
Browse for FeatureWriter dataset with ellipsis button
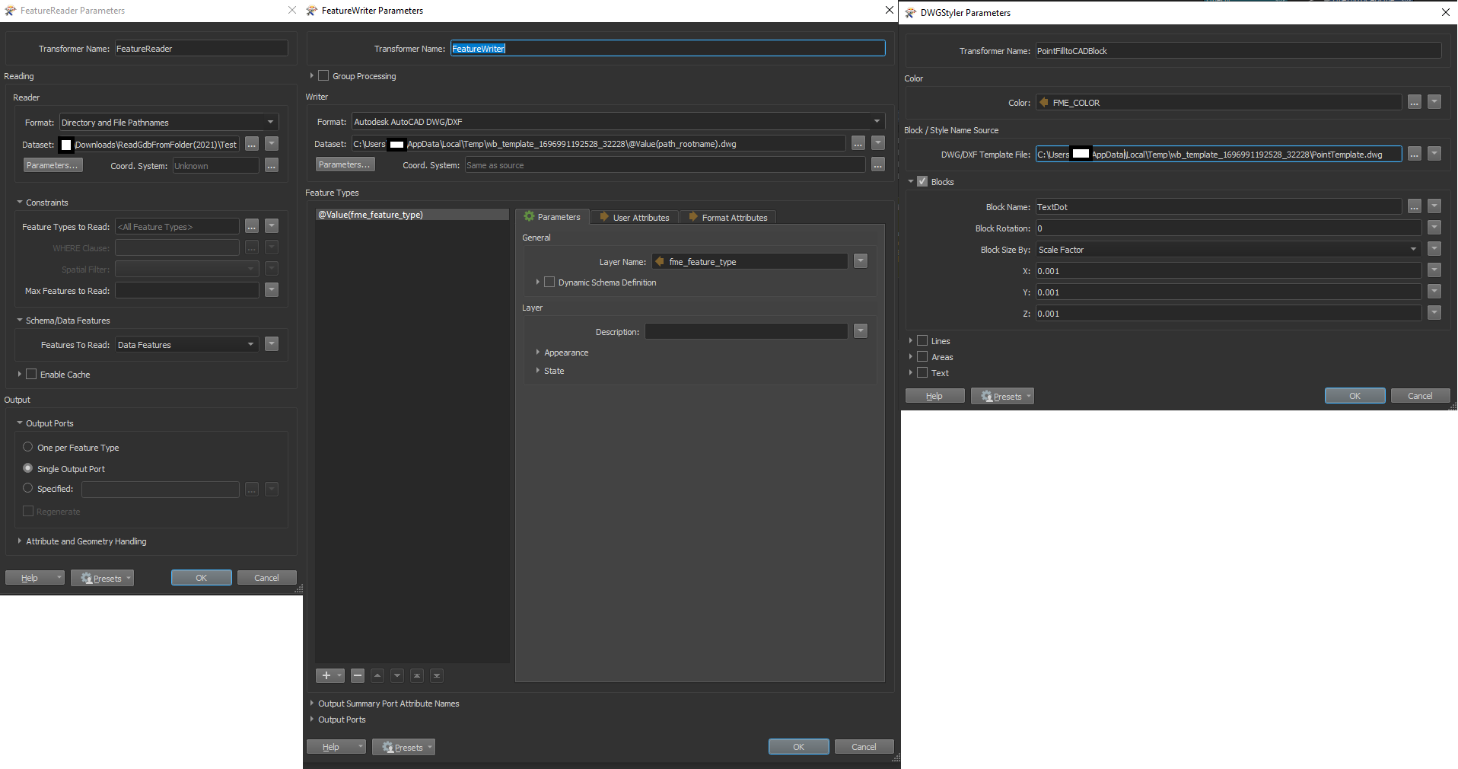point(858,143)
